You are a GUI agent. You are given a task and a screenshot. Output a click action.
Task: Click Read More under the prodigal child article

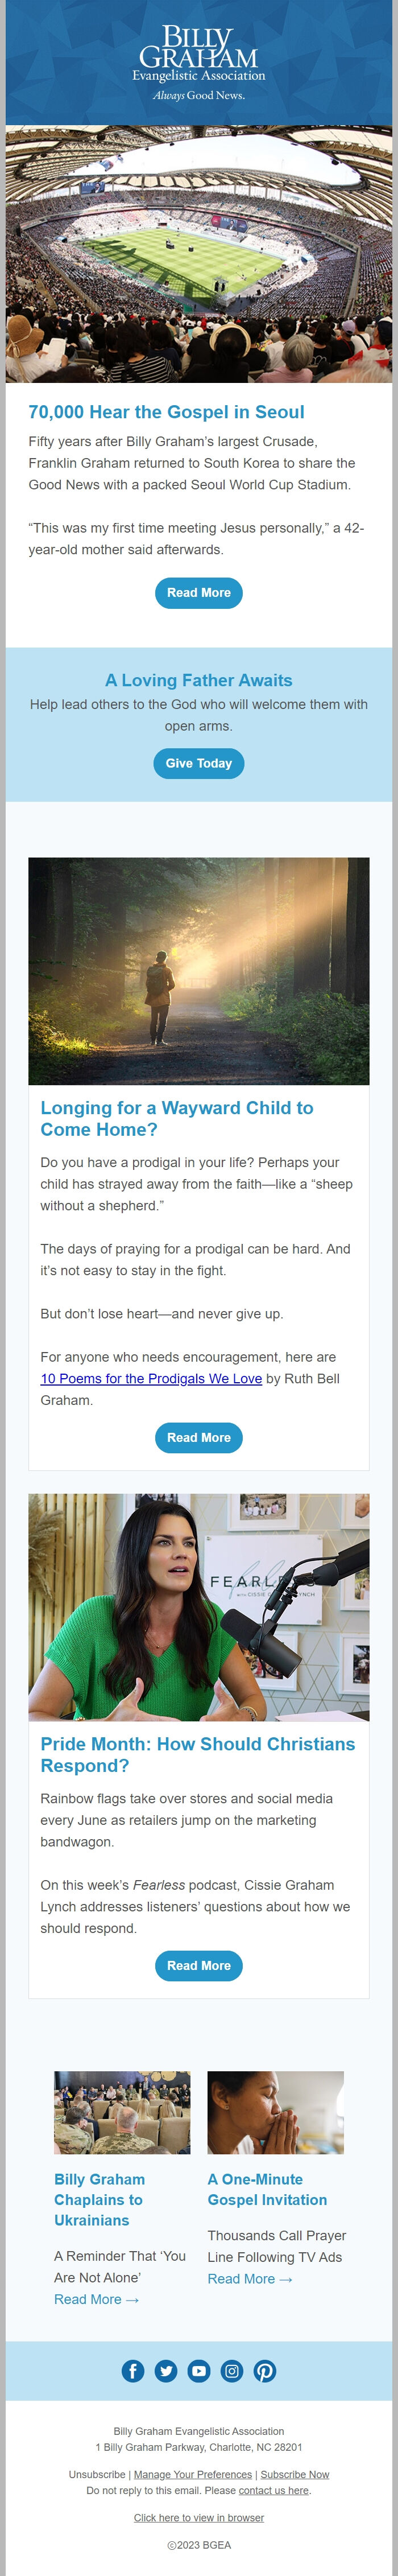click(199, 1437)
